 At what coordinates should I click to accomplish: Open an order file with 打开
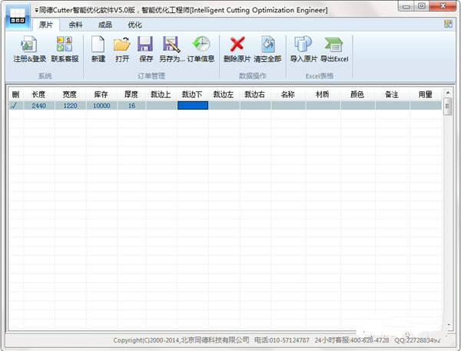pyautogui.click(x=122, y=49)
